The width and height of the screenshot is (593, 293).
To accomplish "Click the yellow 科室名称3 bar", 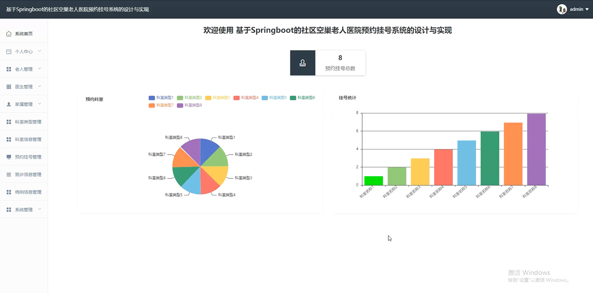I will pos(420,172).
